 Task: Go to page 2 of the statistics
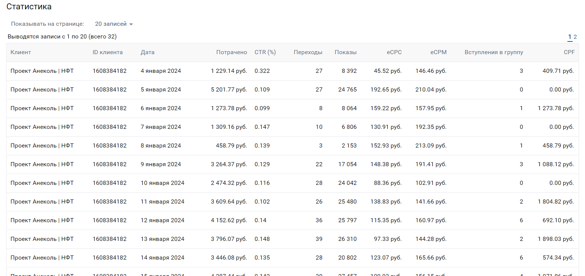pos(575,37)
